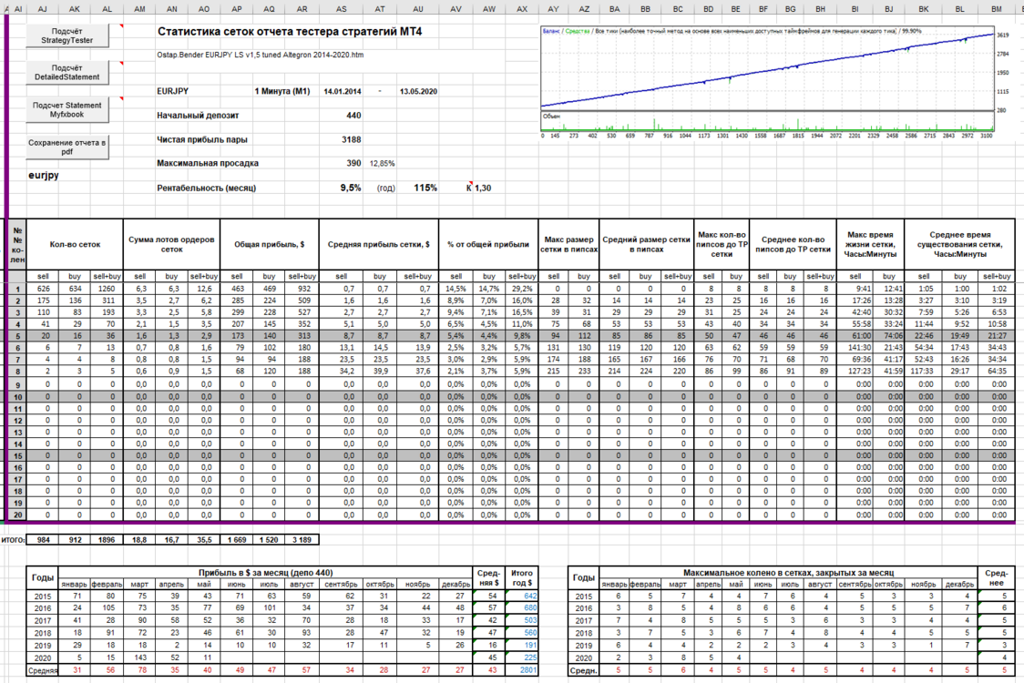Select the Максимальная просадка label
Viewport: 1024px width, 683px height.
208,163
